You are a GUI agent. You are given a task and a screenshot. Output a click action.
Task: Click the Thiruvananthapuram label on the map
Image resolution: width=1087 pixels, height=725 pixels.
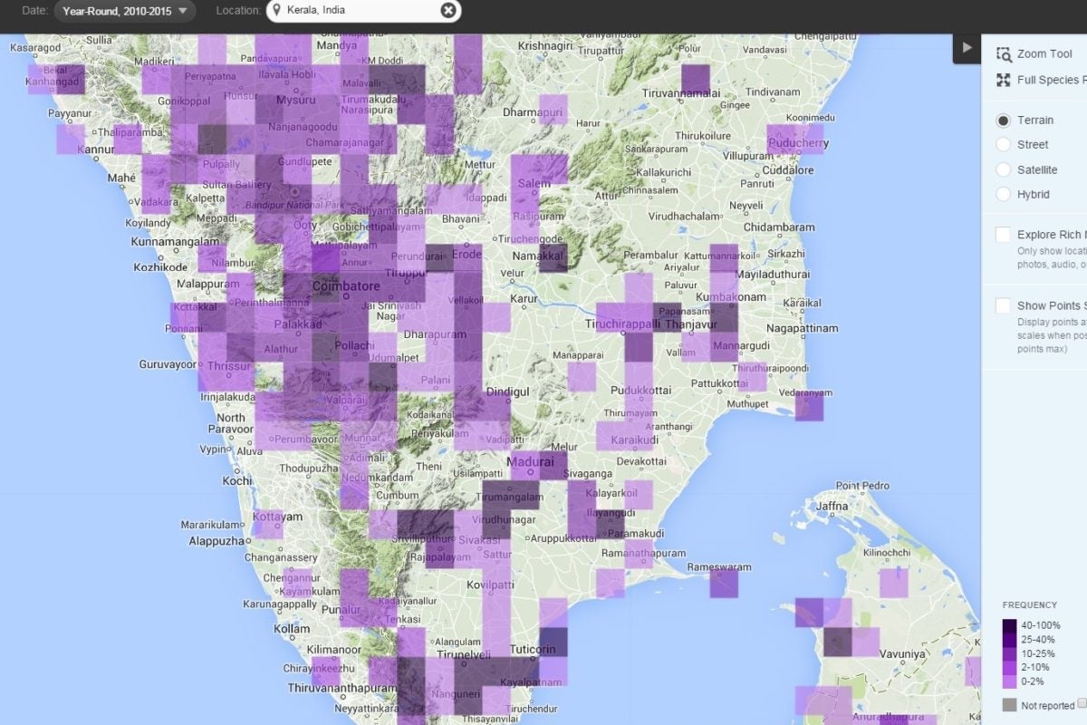[341, 689]
